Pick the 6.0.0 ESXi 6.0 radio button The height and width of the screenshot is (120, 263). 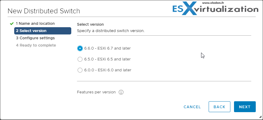pyautogui.click(x=80, y=70)
